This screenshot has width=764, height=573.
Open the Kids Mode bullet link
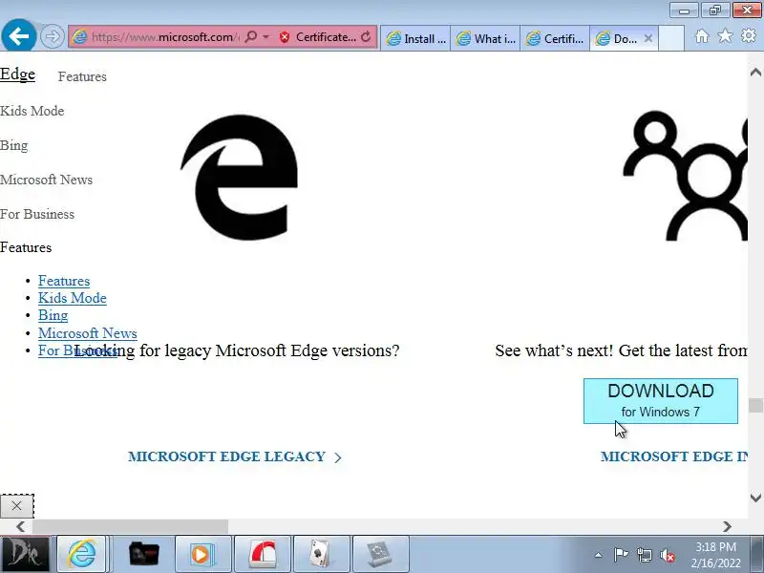pyautogui.click(x=73, y=298)
